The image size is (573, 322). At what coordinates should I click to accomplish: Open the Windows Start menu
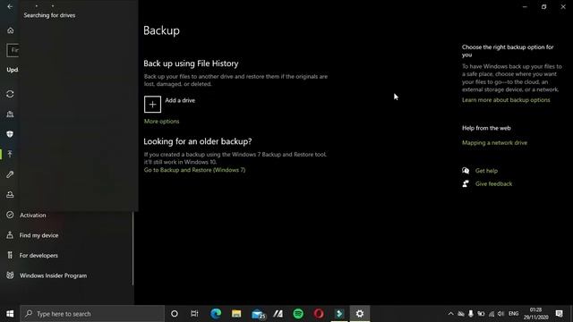(x=10, y=314)
